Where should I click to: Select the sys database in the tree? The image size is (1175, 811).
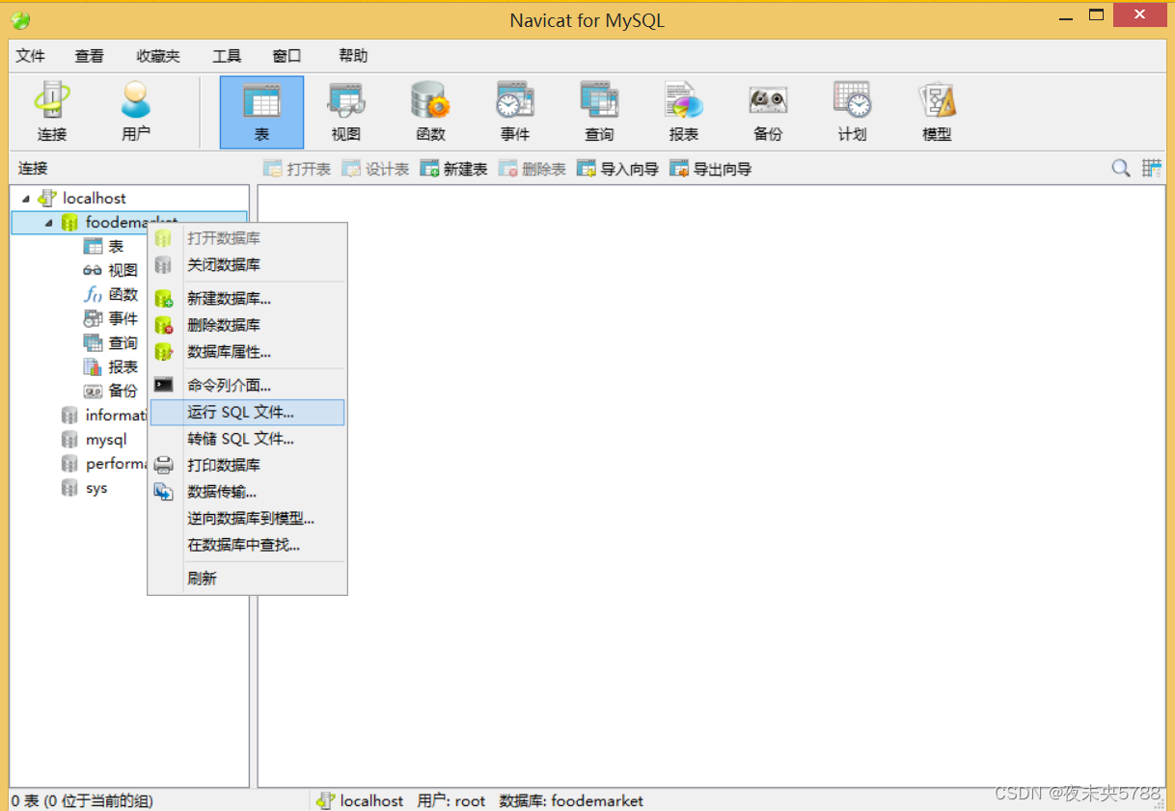click(96, 488)
